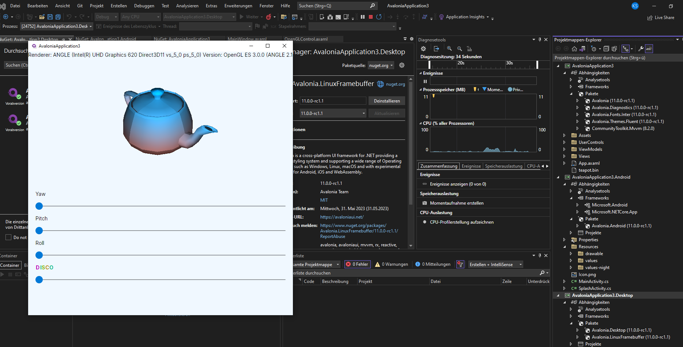Click the Pitch slider handle in the teapot window

(39, 231)
